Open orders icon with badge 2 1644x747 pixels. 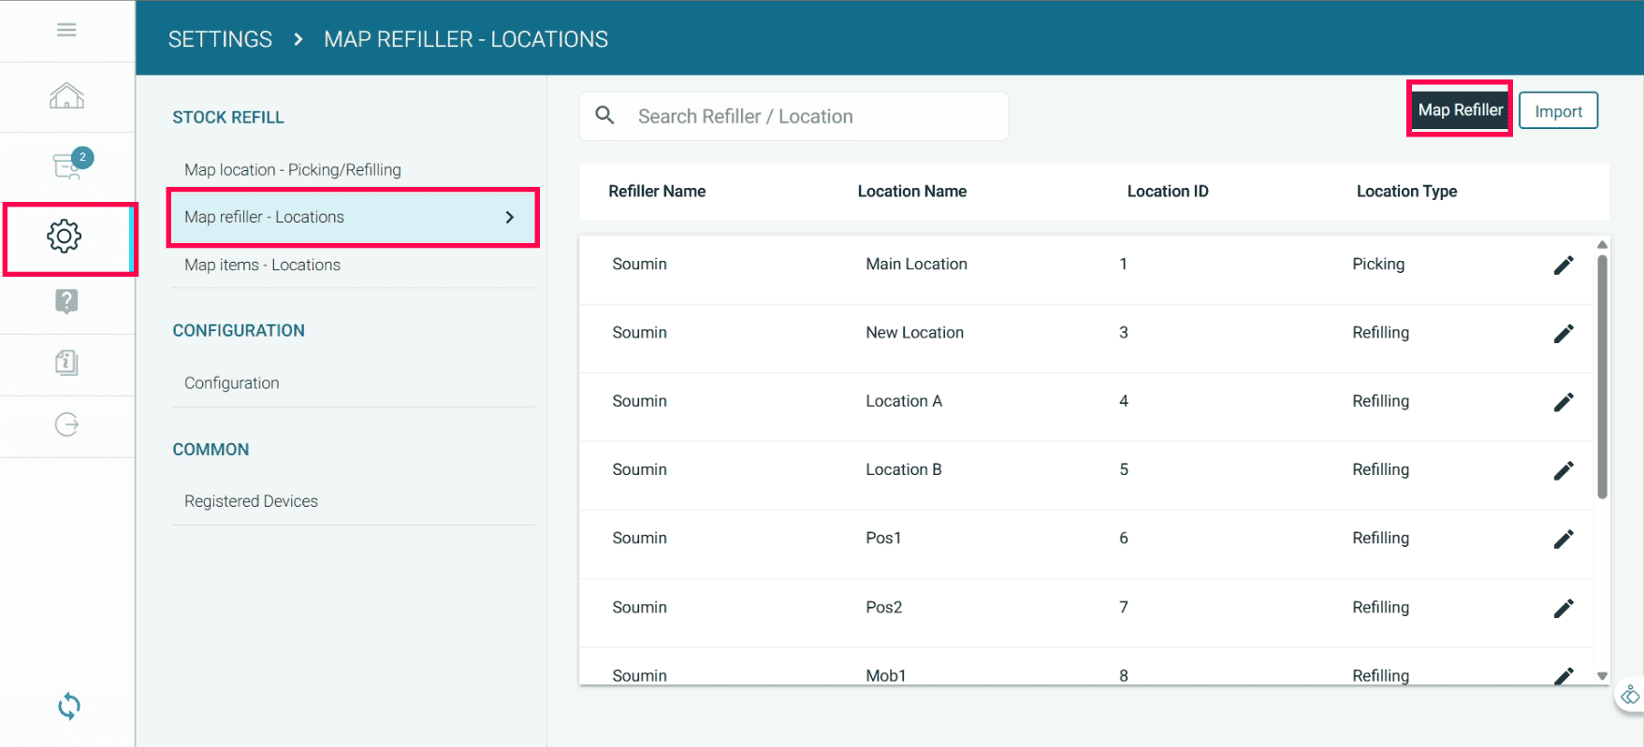tap(68, 165)
